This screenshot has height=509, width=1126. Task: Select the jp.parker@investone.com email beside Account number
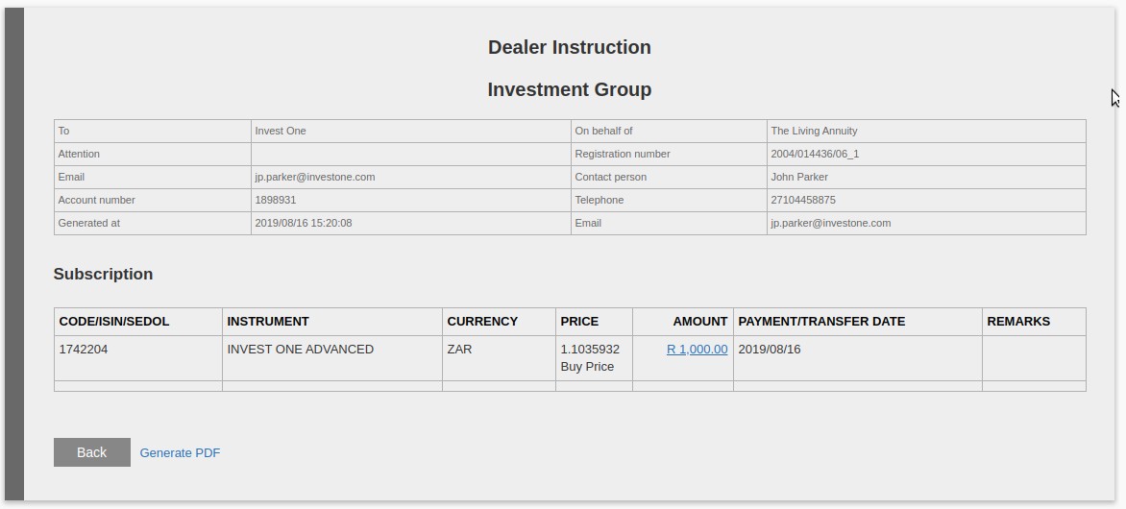pyautogui.click(x=314, y=177)
